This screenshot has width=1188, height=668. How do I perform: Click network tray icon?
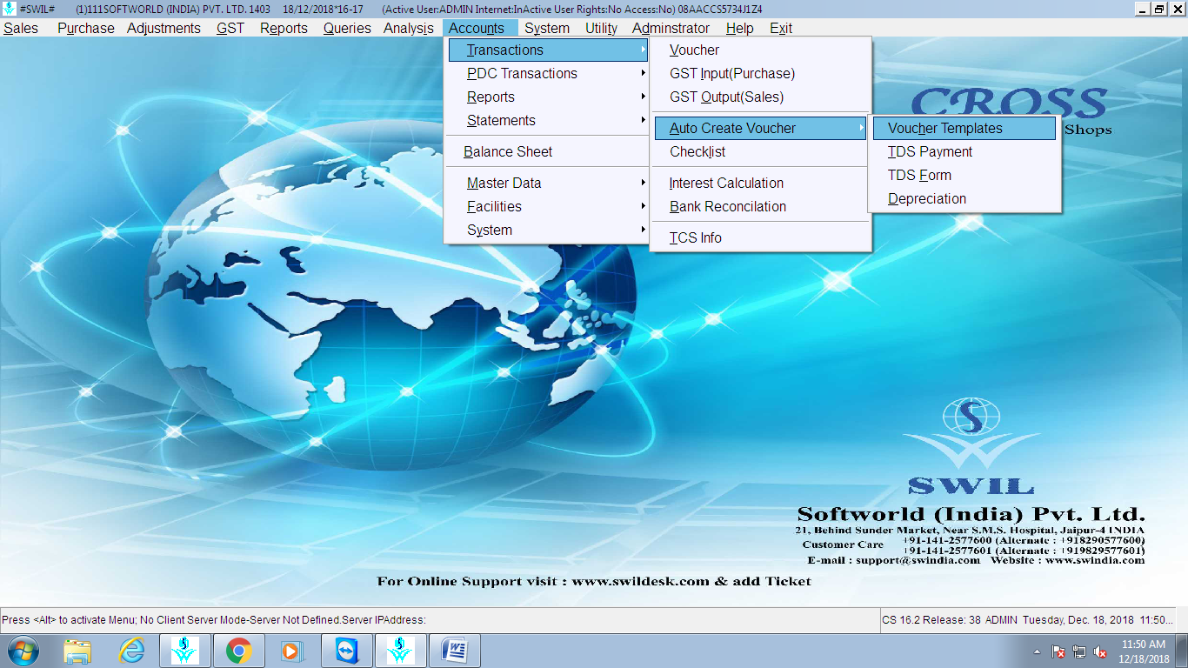[1079, 651]
